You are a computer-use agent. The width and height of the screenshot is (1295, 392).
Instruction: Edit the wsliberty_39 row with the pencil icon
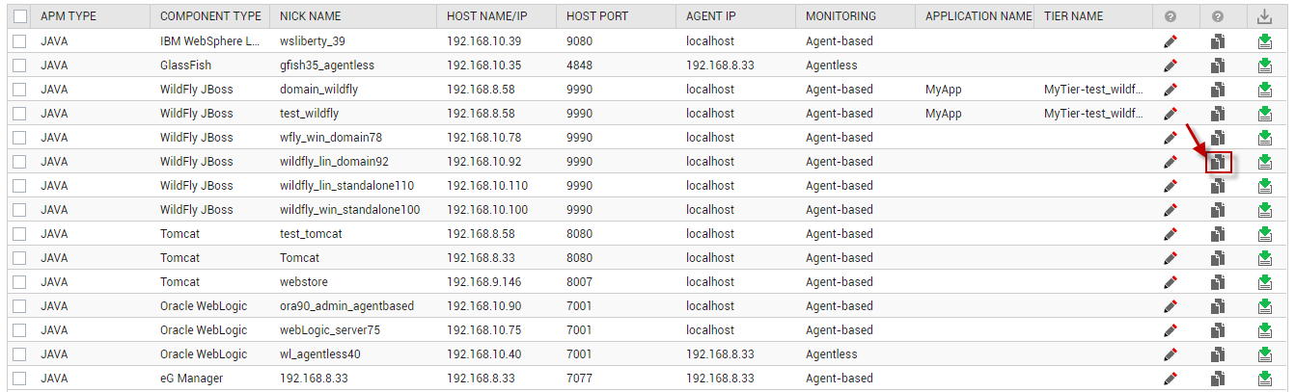coord(1171,41)
